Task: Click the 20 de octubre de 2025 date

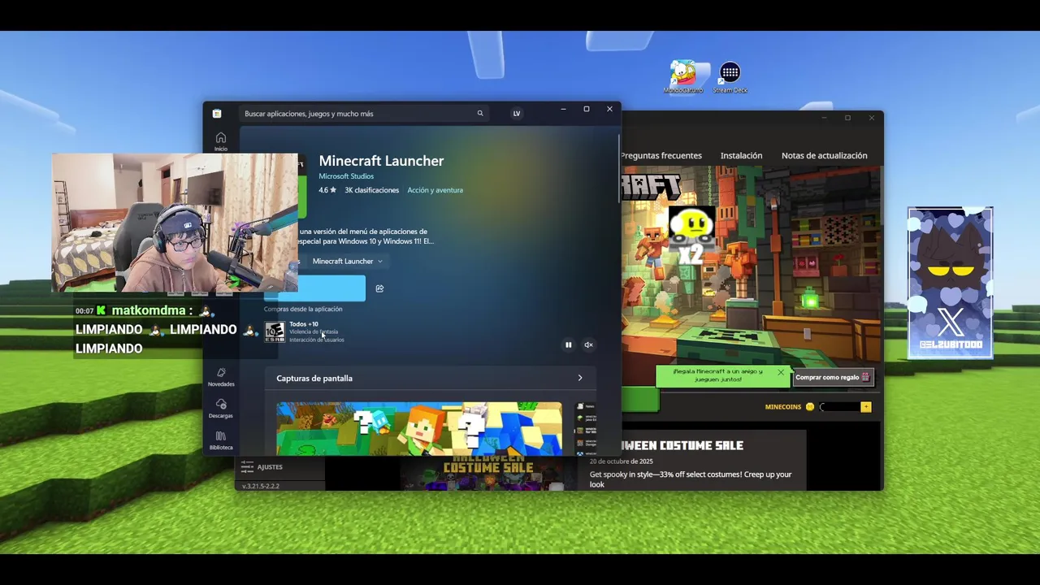Action: point(622,461)
